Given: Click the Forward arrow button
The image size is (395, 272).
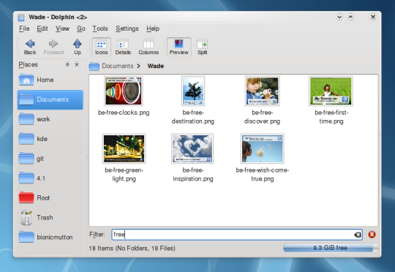Looking at the screenshot, I should [53, 47].
